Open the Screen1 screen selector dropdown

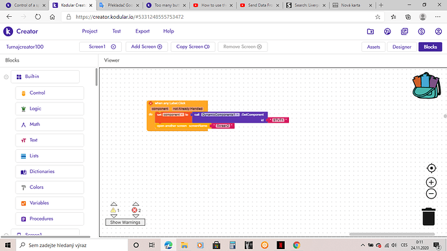pos(100,47)
